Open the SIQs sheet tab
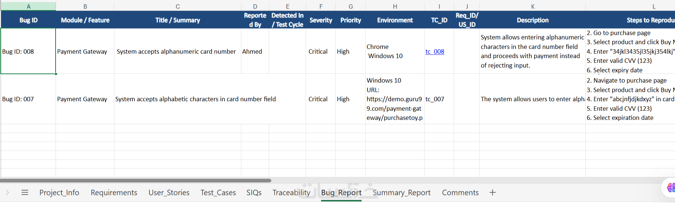 tap(254, 192)
